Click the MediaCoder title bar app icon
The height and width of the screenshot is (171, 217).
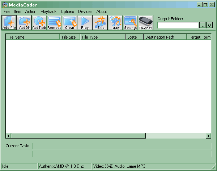coord(5,5)
